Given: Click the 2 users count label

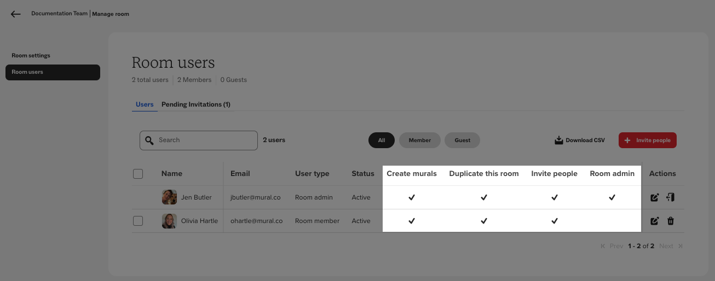Looking at the screenshot, I should click(x=274, y=140).
